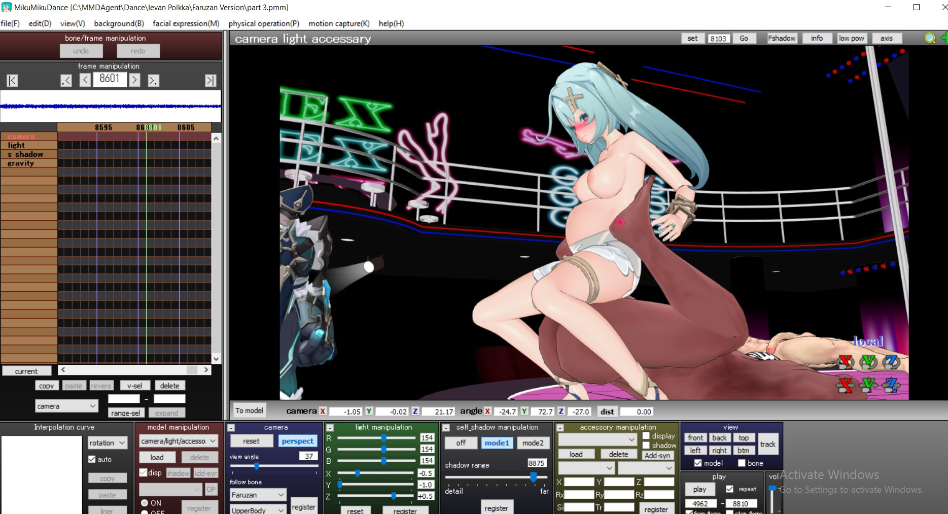Open the camera/light/accessory model dropdown
Image resolution: width=948 pixels, height=514 pixels.
coord(179,441)
